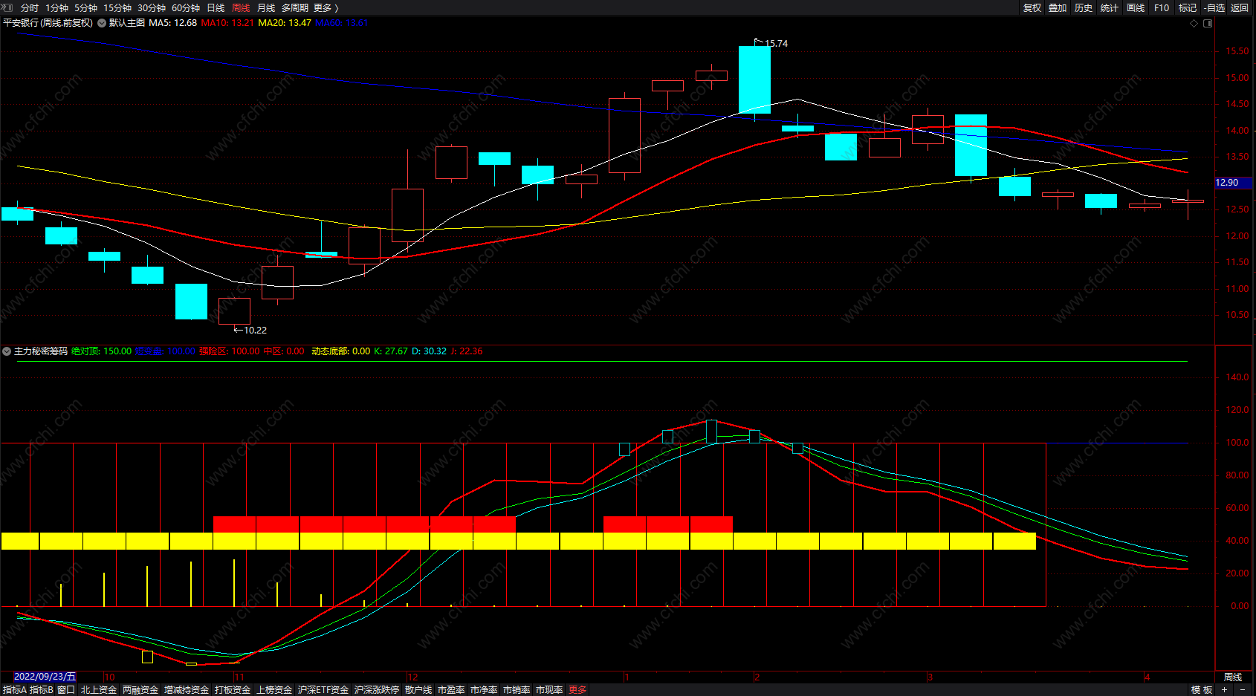Image resolution: width=1256 pixels, height=696 pixels.
Task: Remove the stock from watchlist via -自选
Action: tap(1214, 7)
